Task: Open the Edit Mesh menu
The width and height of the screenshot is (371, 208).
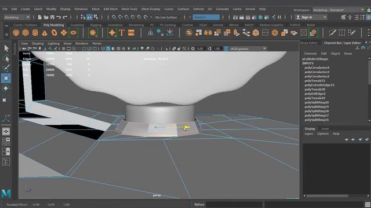Action: tap(111, 9)
